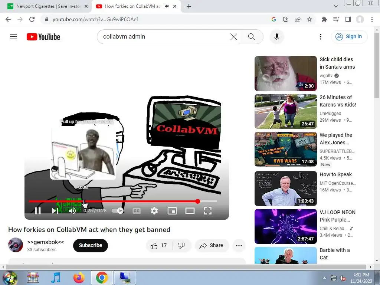Open '26 Minutes of Karens Vs Kids!' video

(x=338, y=101)
